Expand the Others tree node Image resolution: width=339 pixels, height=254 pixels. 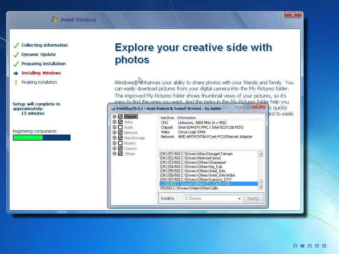coord(114,154)
